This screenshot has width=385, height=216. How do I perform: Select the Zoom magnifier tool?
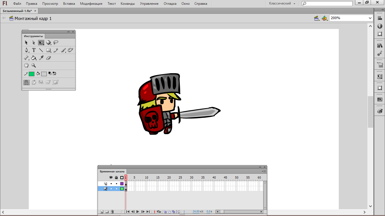(34, 65)
